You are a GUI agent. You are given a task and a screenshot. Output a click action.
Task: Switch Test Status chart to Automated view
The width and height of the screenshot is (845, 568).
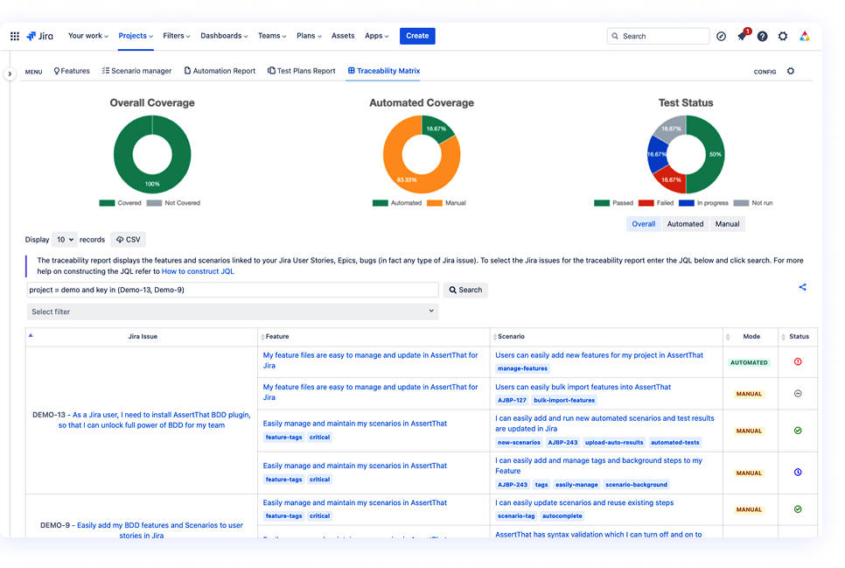tap(685, 223)
